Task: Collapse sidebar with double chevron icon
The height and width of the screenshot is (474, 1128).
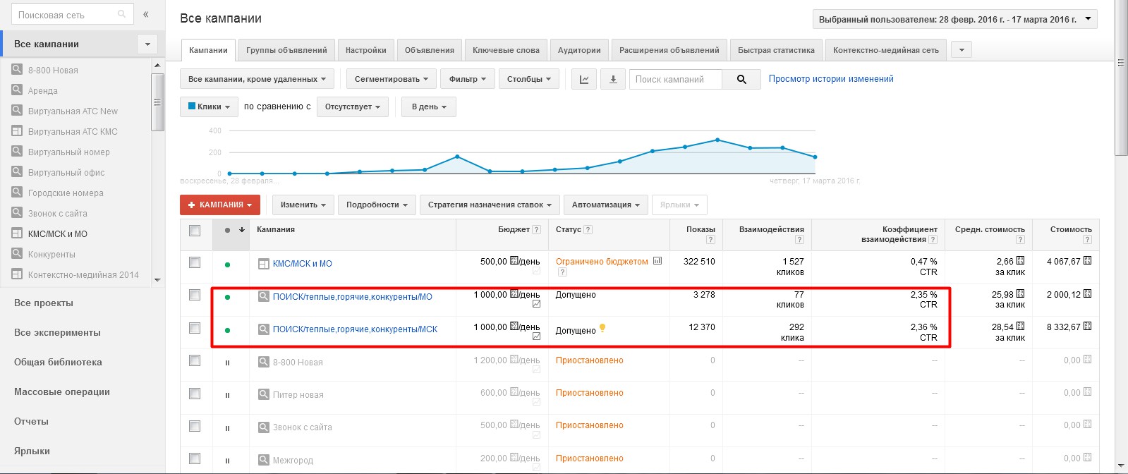Action: coord(145,14)
